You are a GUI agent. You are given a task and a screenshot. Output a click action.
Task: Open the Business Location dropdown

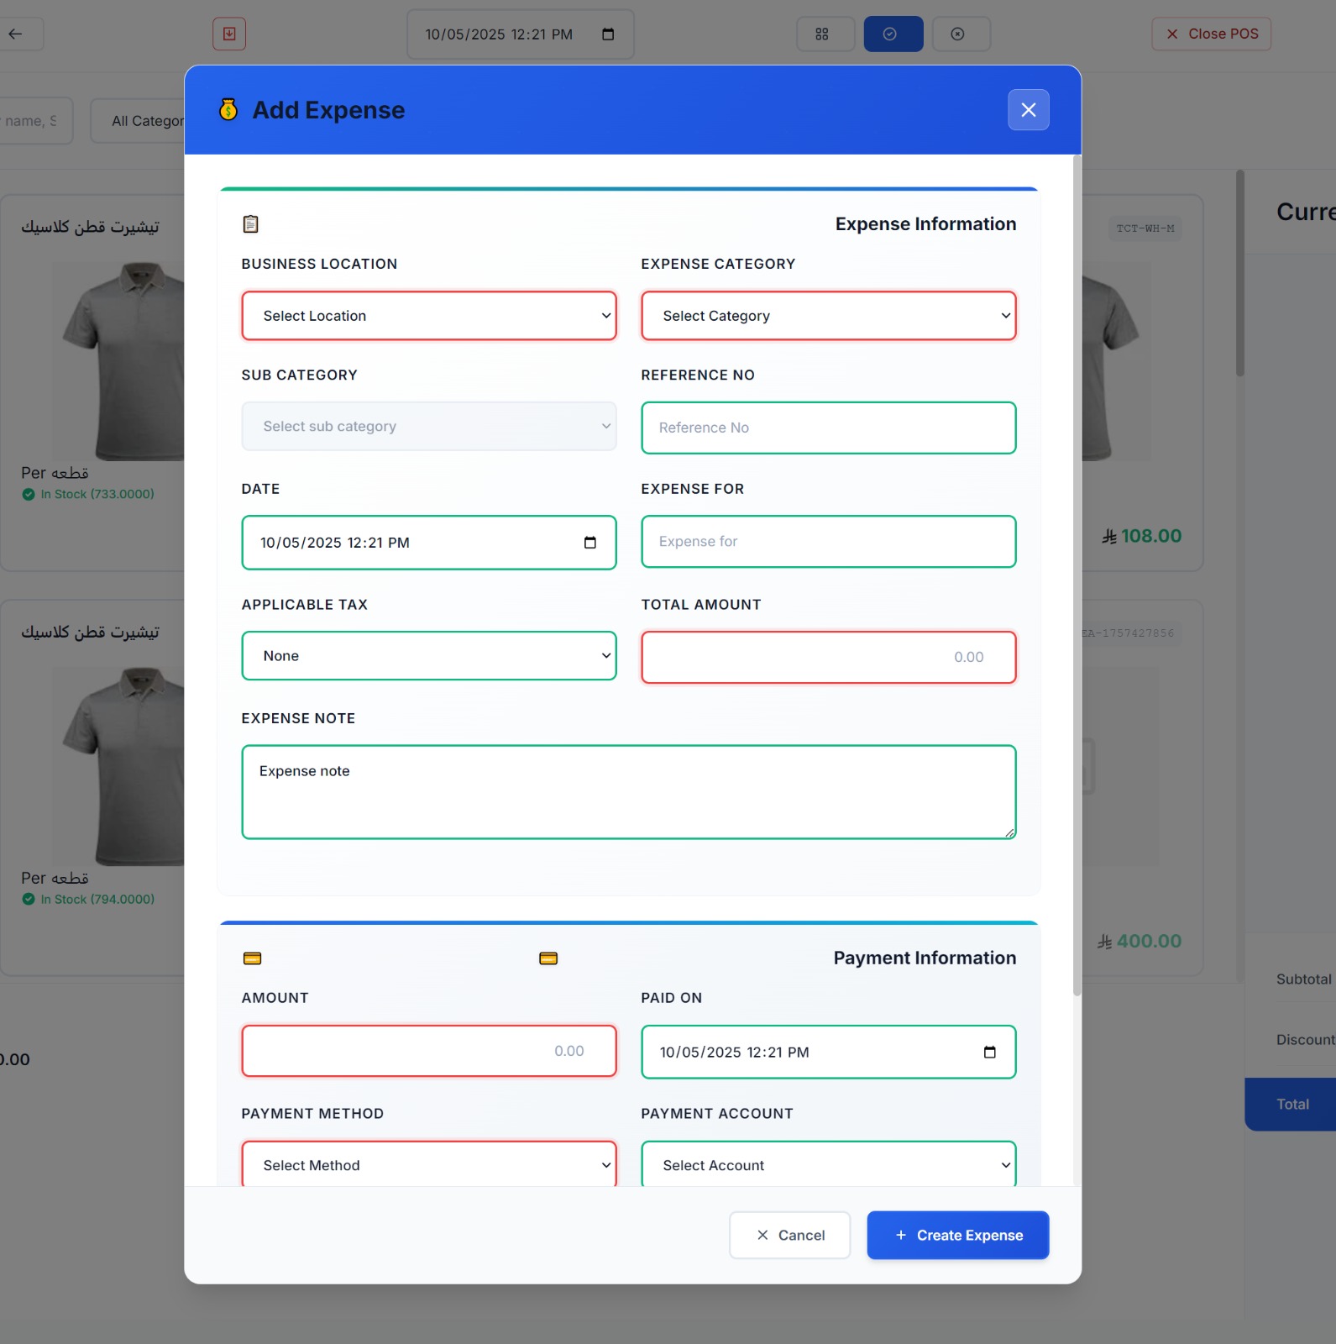pyautogui.click(x=428, y=316)
